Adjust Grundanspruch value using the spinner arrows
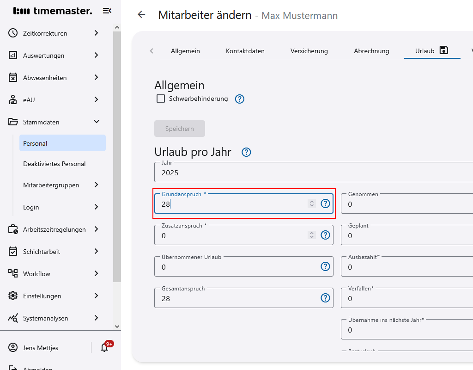The width and height of the screenshot is (473, 370). pyautogui.click(x=312, y=203)
